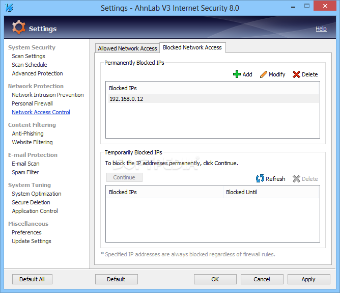The width and height of the screenshot is (340, 293).
Task: Click the AhnLab V3 logo in title bar
Action: [10, 8]
